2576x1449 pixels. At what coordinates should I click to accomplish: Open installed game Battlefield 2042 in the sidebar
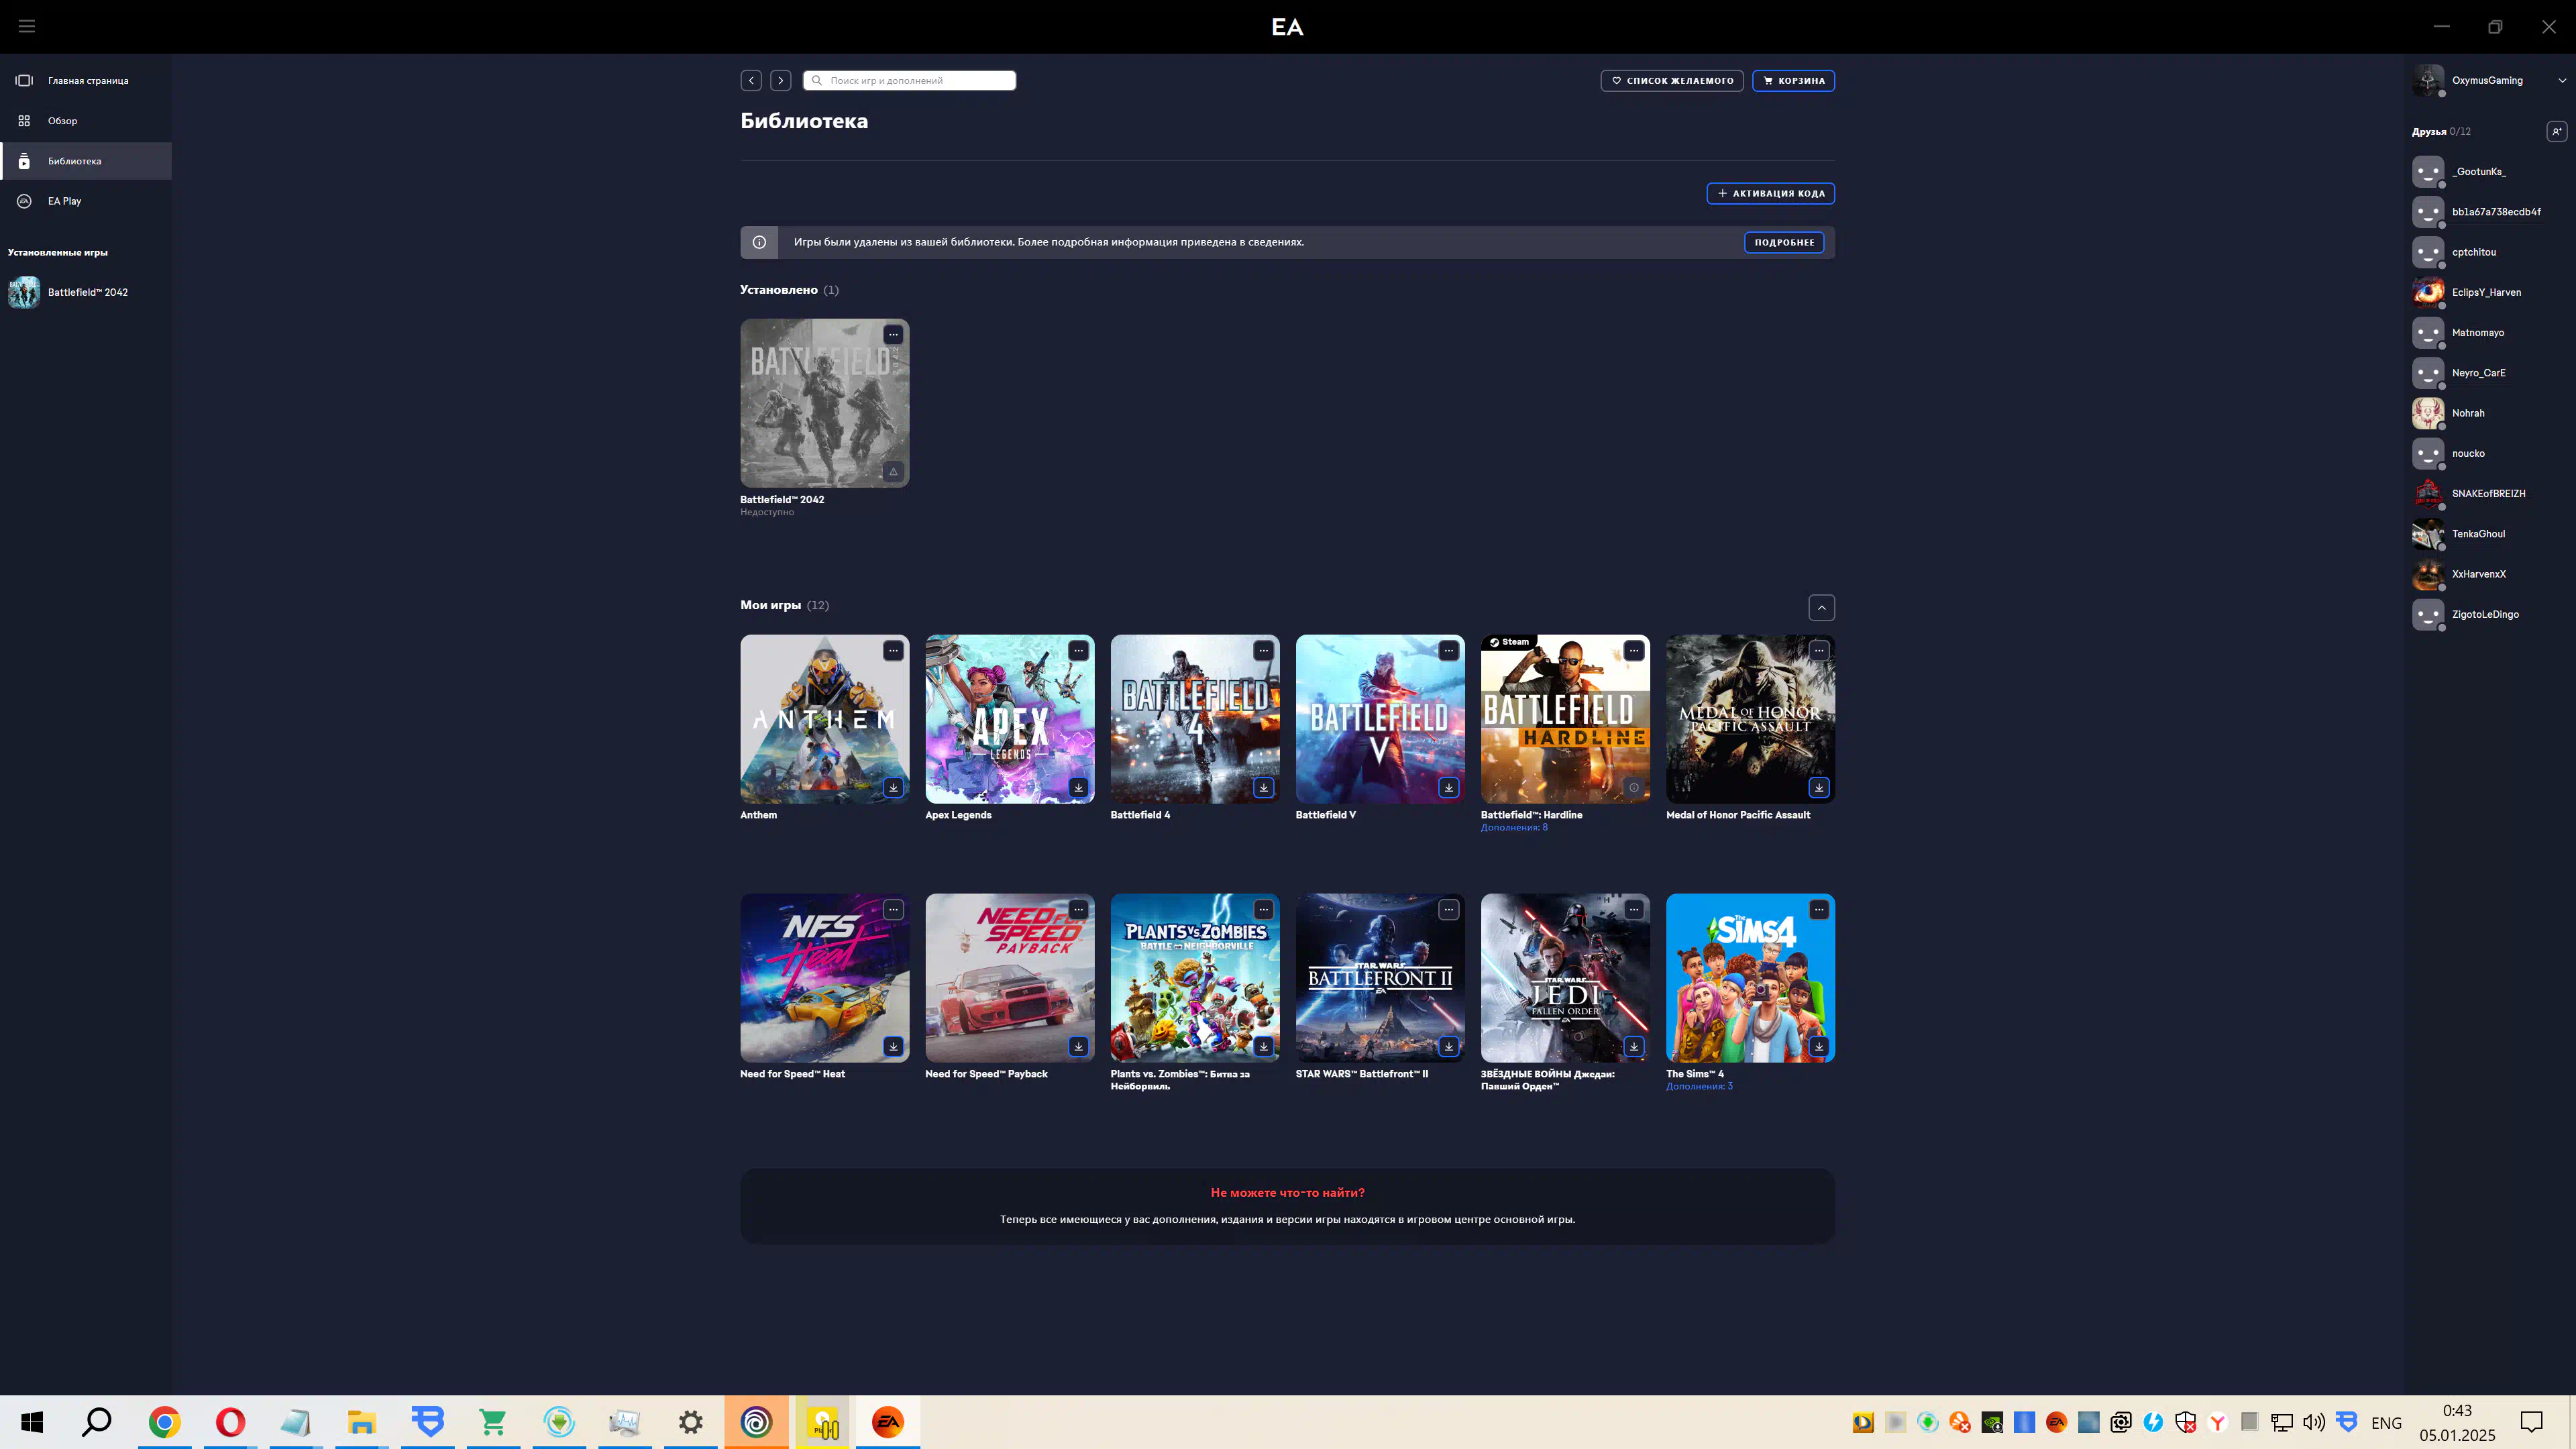point(86,292)
